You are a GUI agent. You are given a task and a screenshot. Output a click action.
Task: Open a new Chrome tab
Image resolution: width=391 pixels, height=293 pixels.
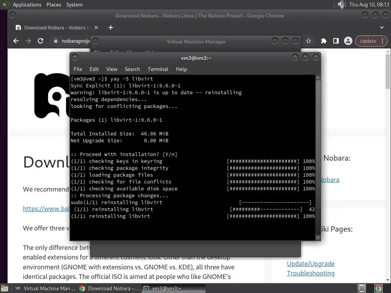pyautogui.click(x=111, y=27)
